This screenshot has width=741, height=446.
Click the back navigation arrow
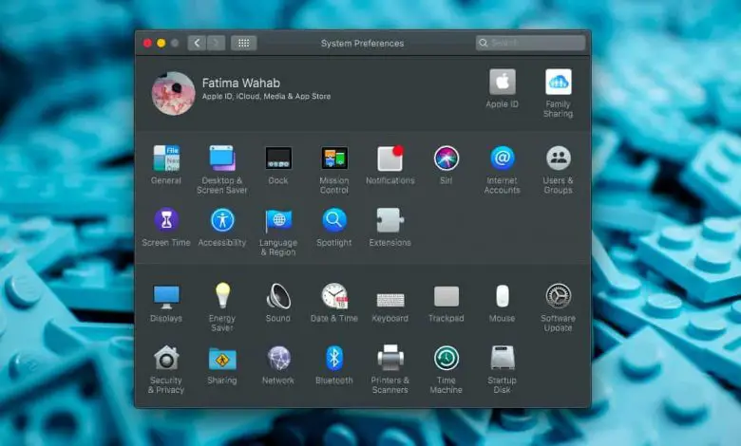(x=197, y=44)
